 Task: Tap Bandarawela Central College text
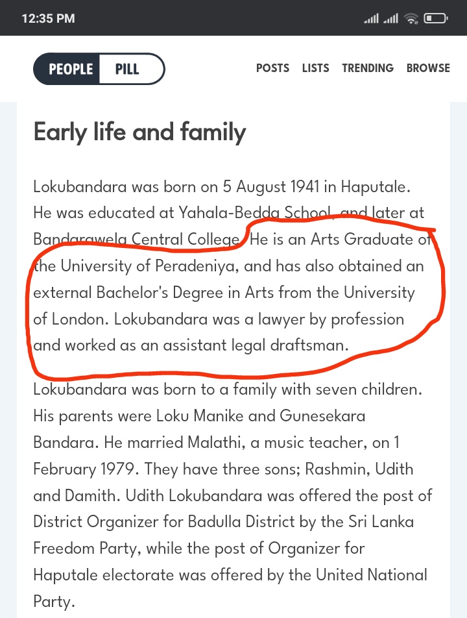[136, 240]
